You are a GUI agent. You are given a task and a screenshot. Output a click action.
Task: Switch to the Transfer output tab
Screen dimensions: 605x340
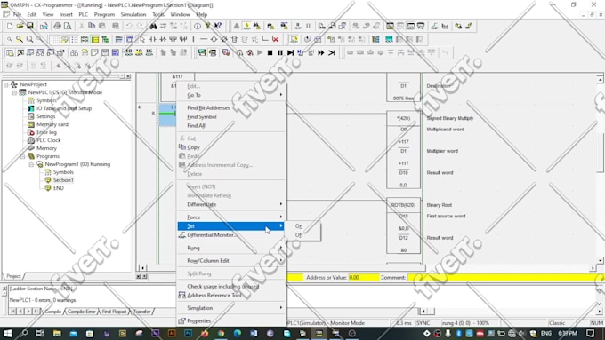pyautogui.click(x=142, y=312)
